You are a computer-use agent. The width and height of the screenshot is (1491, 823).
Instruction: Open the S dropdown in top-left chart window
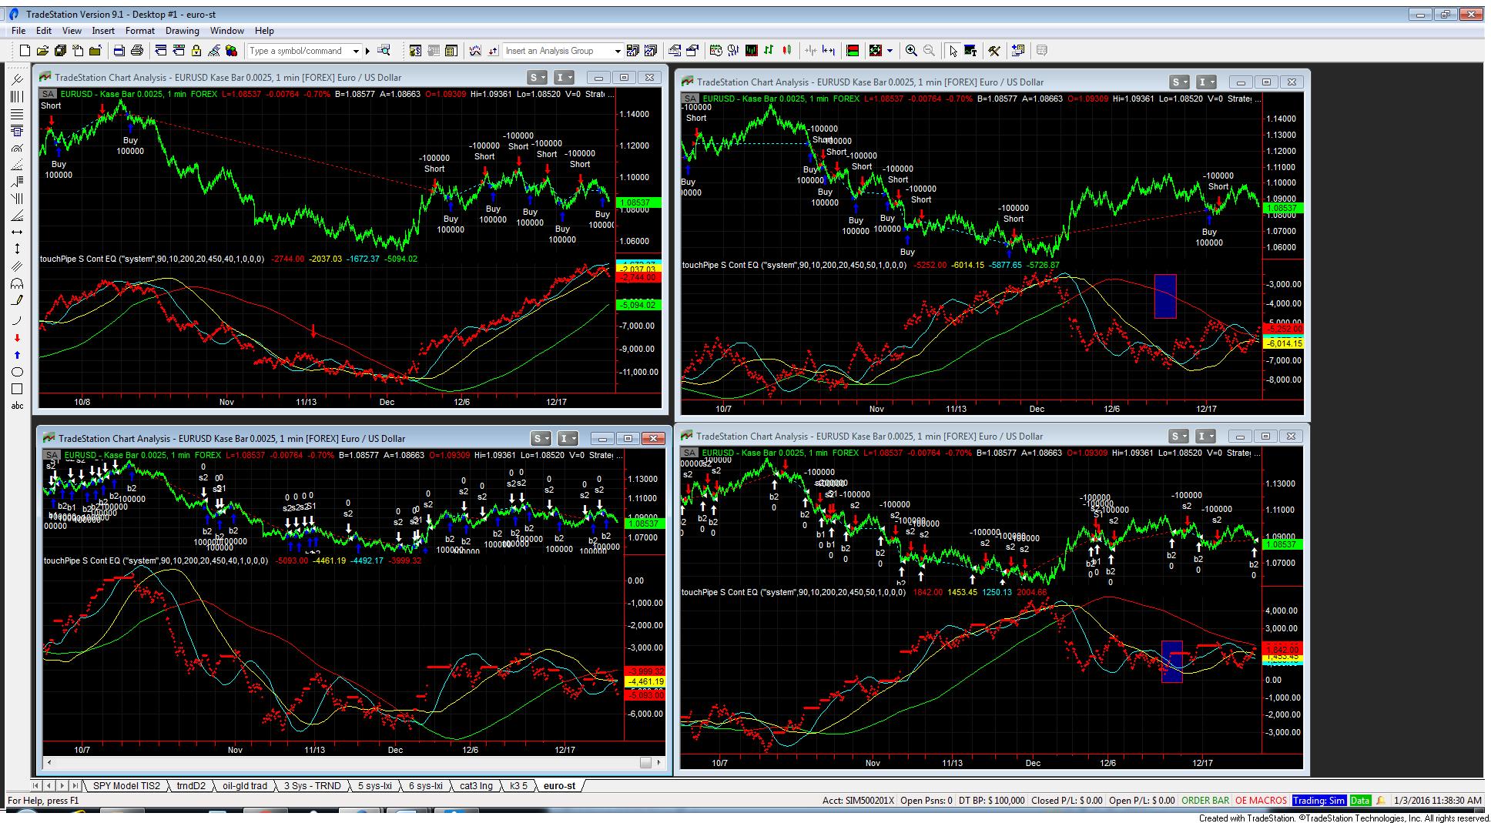point(538,77)
